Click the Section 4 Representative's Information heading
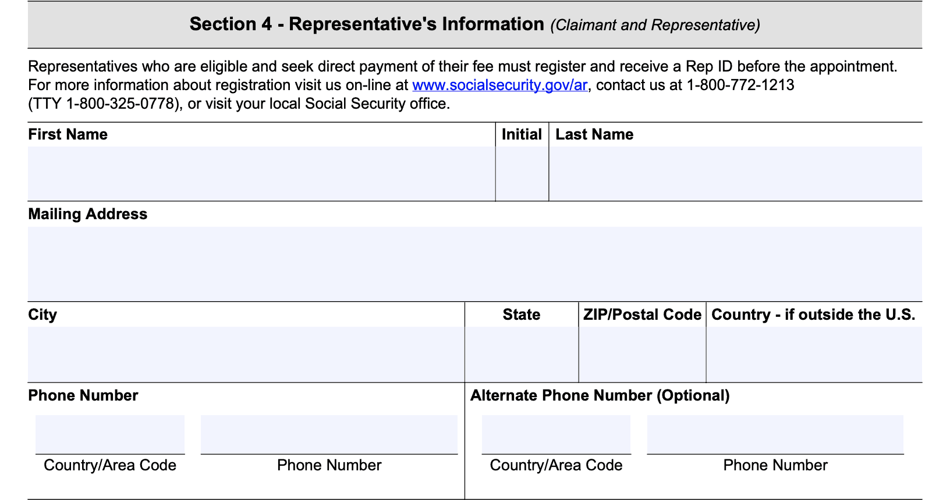This screenshot has height=500, width=950. point(367,24)
